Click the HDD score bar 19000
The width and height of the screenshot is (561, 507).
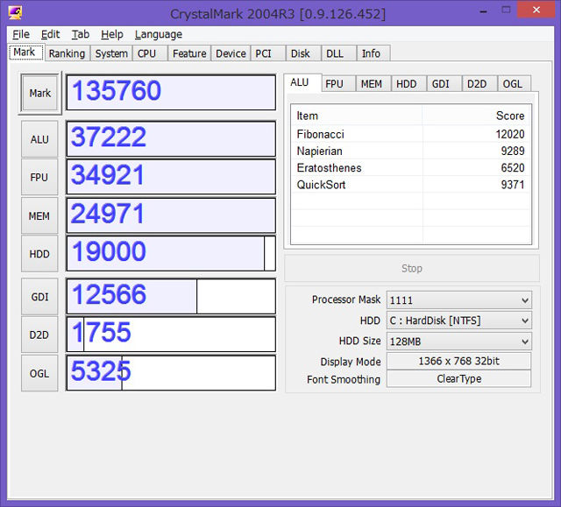pos(171,253)
